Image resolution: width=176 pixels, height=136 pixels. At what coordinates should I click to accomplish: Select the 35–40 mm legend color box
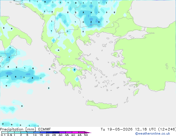pyautogui.click(x=69, y=132)
